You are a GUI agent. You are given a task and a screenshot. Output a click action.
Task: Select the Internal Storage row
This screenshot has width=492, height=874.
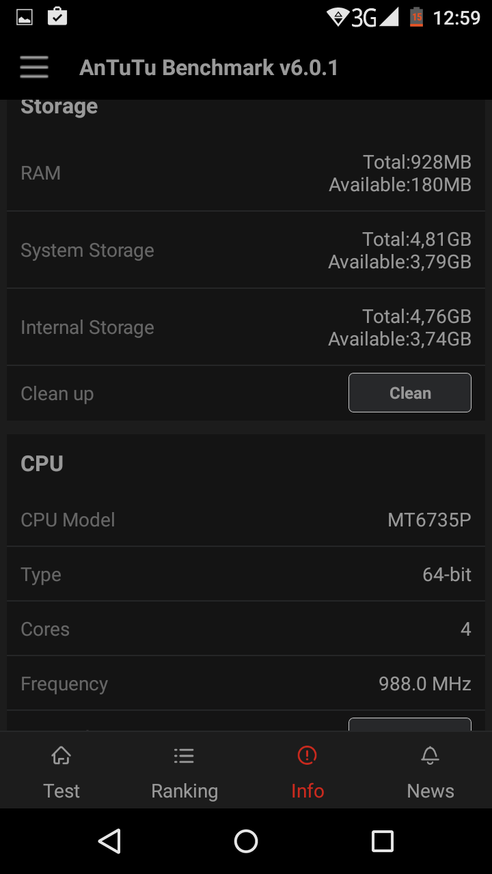tap(246, 328)
